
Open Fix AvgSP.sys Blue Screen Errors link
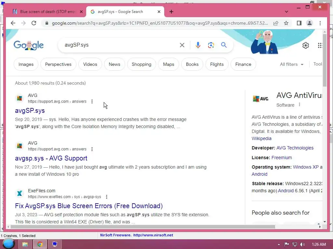(89, 206)
